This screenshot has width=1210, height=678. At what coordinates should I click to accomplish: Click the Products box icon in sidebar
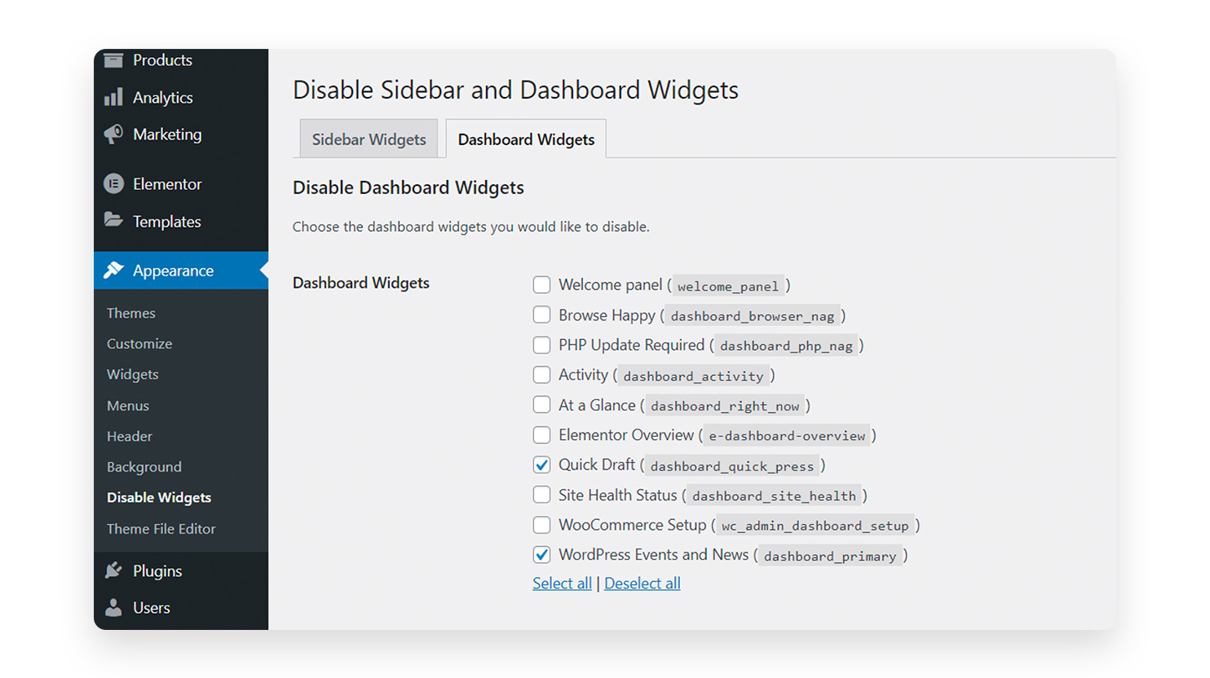click(113, 60)
